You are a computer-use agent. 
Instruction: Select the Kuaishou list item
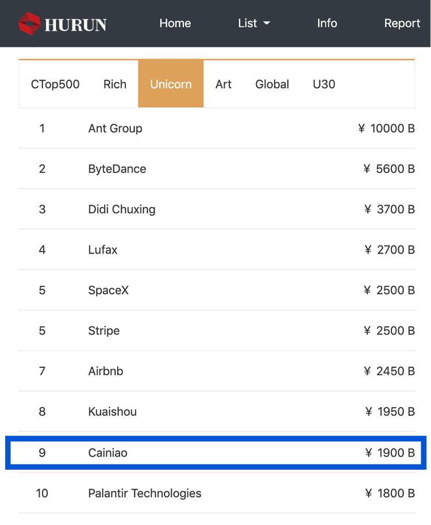[215, 412]
